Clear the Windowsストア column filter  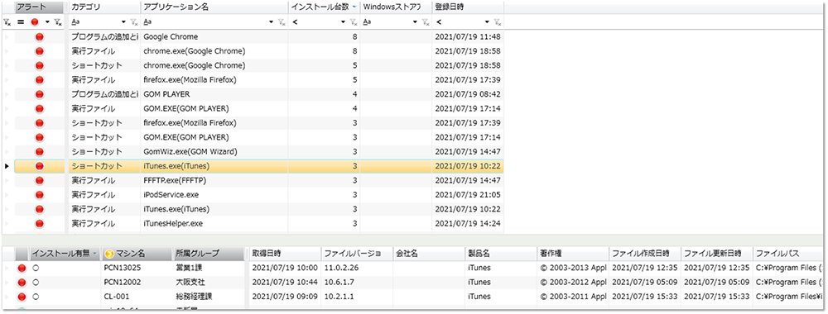[x=426, y=22]
